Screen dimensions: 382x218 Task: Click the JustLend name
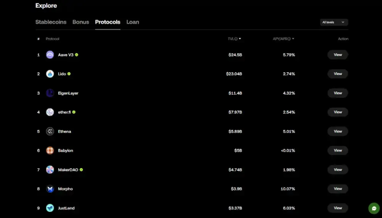66,208
